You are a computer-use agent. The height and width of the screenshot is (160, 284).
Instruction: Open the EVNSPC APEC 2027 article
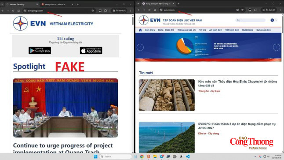click(237, 126)
